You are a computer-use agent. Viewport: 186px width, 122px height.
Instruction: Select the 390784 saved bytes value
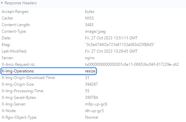(91, 98)
